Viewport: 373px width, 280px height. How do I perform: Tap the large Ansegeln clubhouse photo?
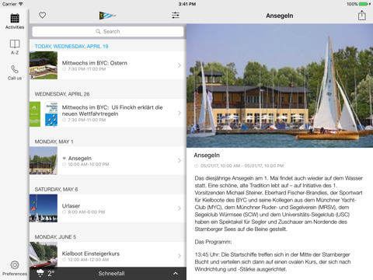[280, 86]
